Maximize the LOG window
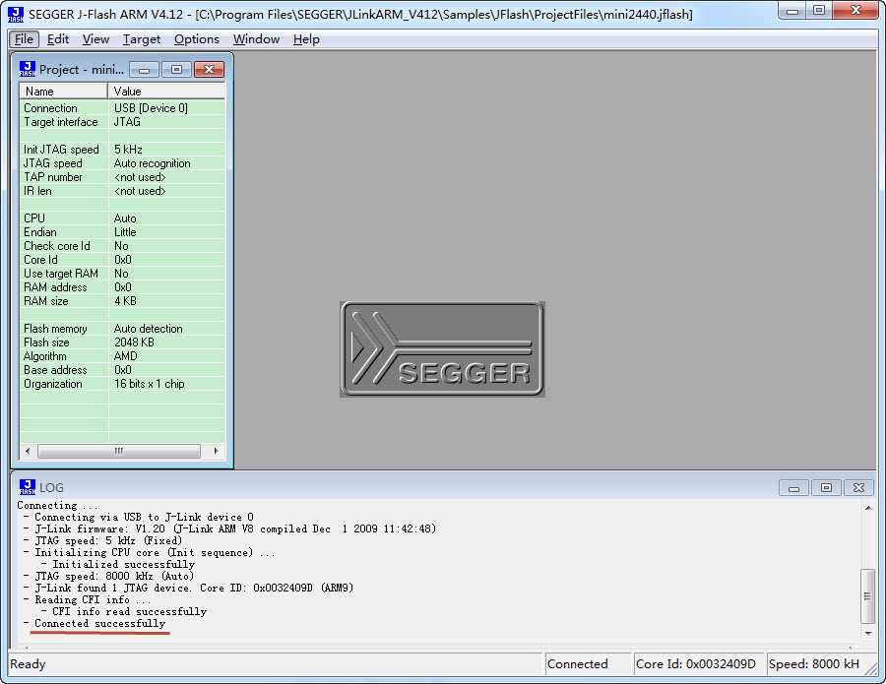 coord(826,487)
